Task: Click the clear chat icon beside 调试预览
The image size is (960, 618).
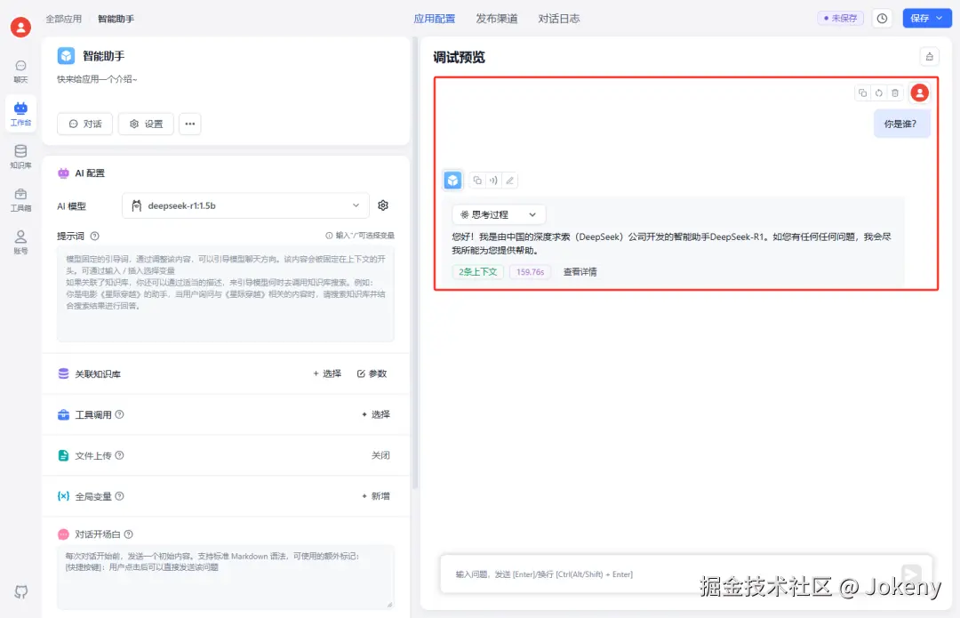Action: [930, 56]
